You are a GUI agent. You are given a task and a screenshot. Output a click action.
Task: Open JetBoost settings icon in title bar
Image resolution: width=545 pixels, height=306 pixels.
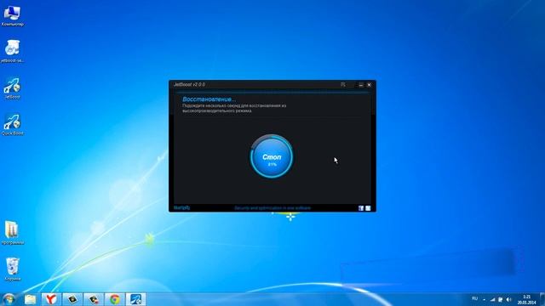point(343,85)
